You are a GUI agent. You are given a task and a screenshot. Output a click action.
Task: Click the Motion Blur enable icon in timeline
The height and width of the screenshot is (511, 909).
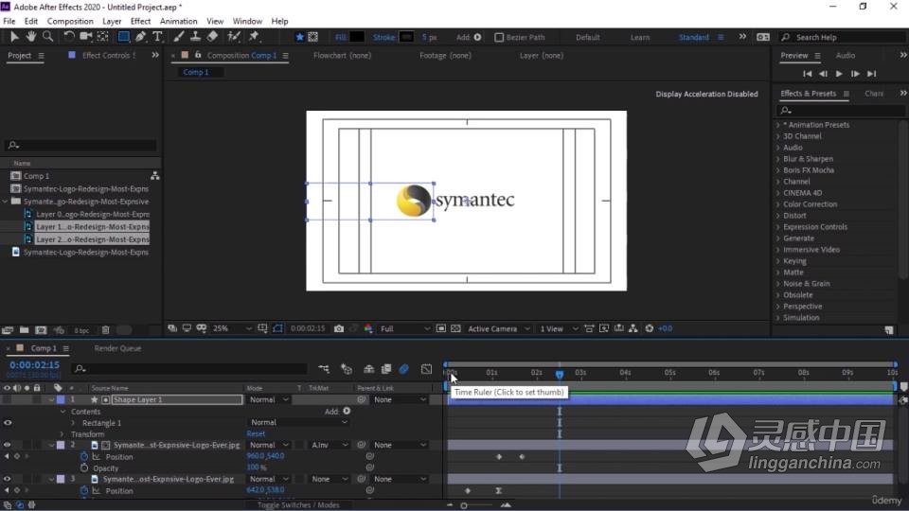tap(404, 369)
